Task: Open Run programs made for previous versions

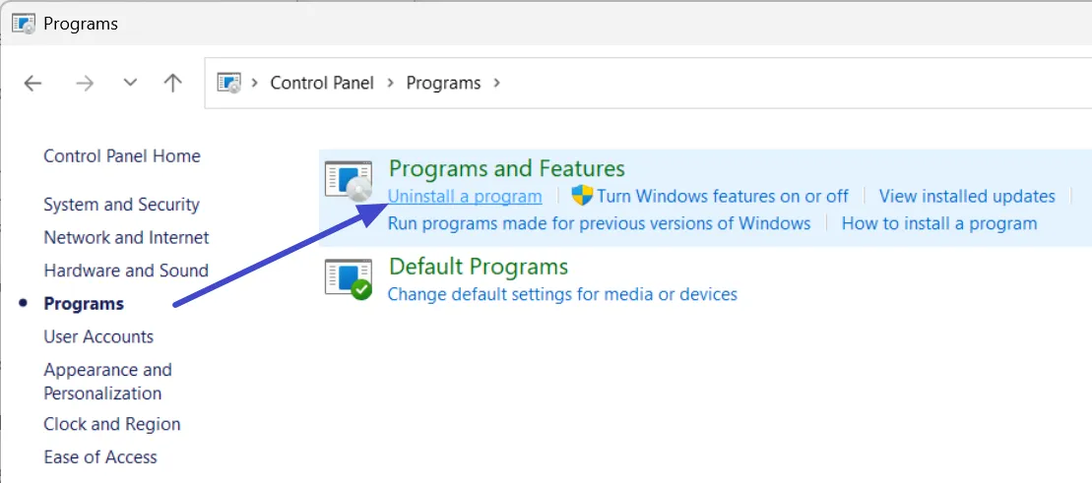Action: (599, 223)
